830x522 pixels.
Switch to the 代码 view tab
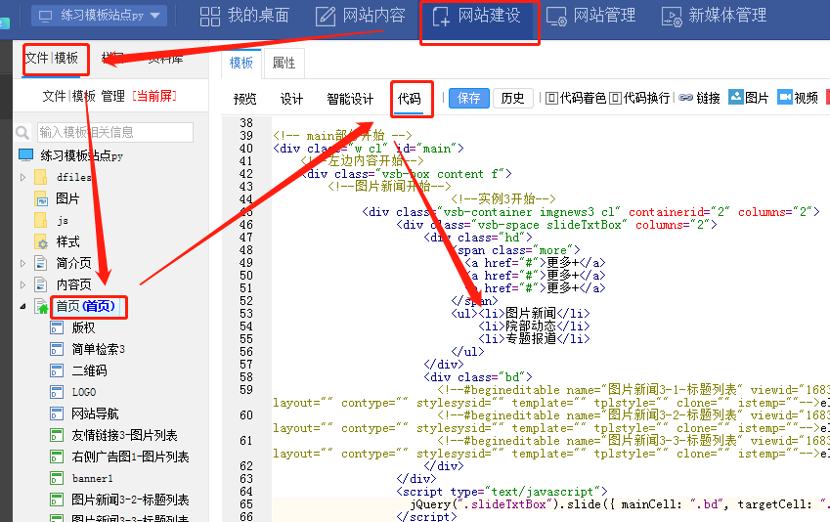click(410, 98)
